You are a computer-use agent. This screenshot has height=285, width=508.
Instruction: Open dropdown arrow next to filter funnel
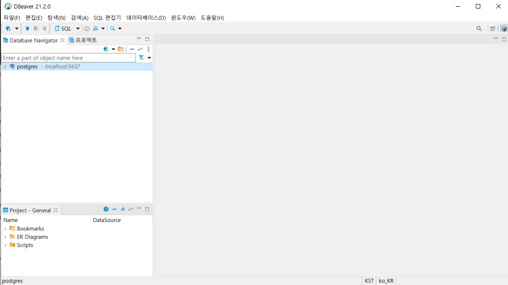point(149,58)
